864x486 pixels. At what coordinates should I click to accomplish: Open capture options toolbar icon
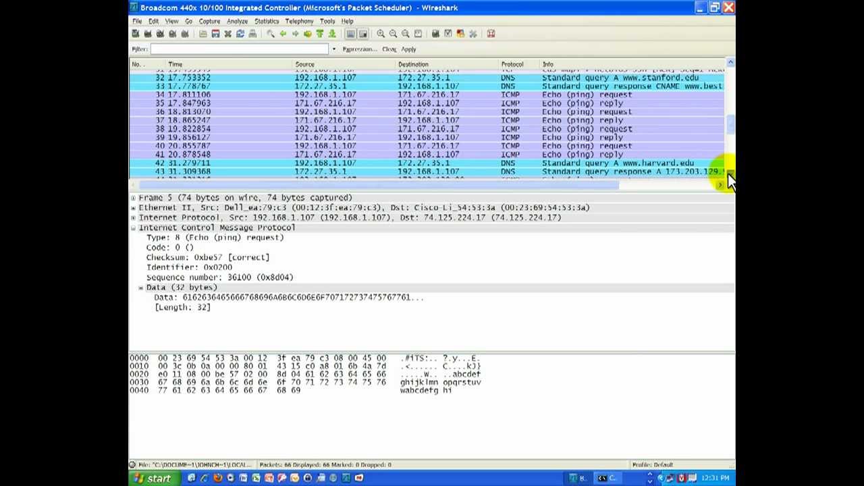pos(148,34)
